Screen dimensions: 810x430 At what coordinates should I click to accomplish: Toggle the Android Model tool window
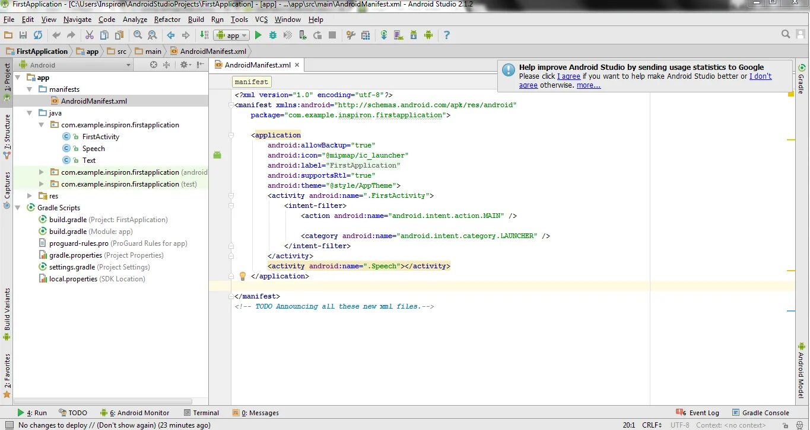pos(802,370)
